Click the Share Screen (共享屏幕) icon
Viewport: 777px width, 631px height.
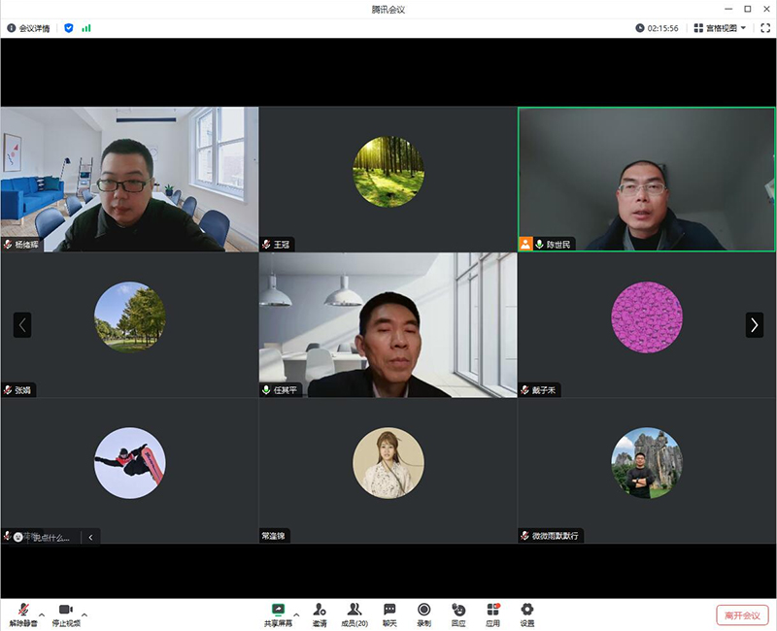pos(278,611)
